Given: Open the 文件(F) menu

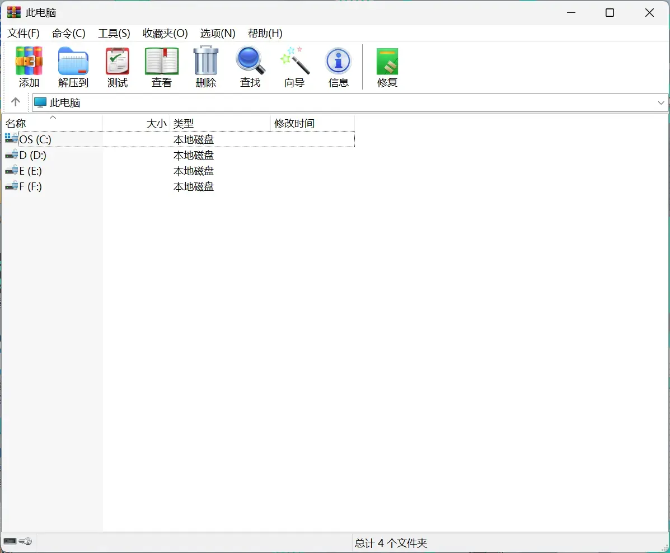Looking at the screenshot, I should pyautogui.click(x=24, y=34).
